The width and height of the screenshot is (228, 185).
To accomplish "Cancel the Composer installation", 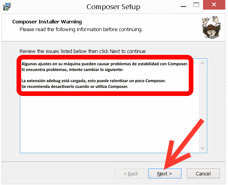I will (x=203, y=173).
